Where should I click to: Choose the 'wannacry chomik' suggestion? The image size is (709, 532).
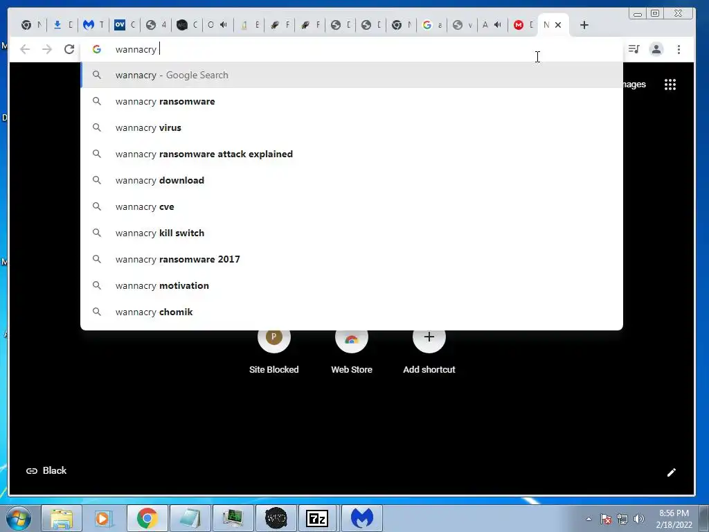(x=352, y=312)
